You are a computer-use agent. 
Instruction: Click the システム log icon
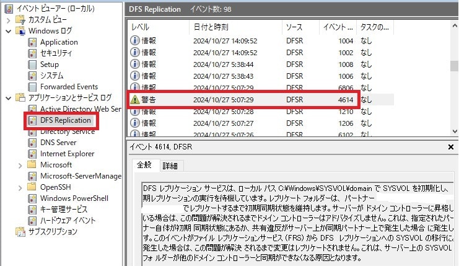point(32,76)
